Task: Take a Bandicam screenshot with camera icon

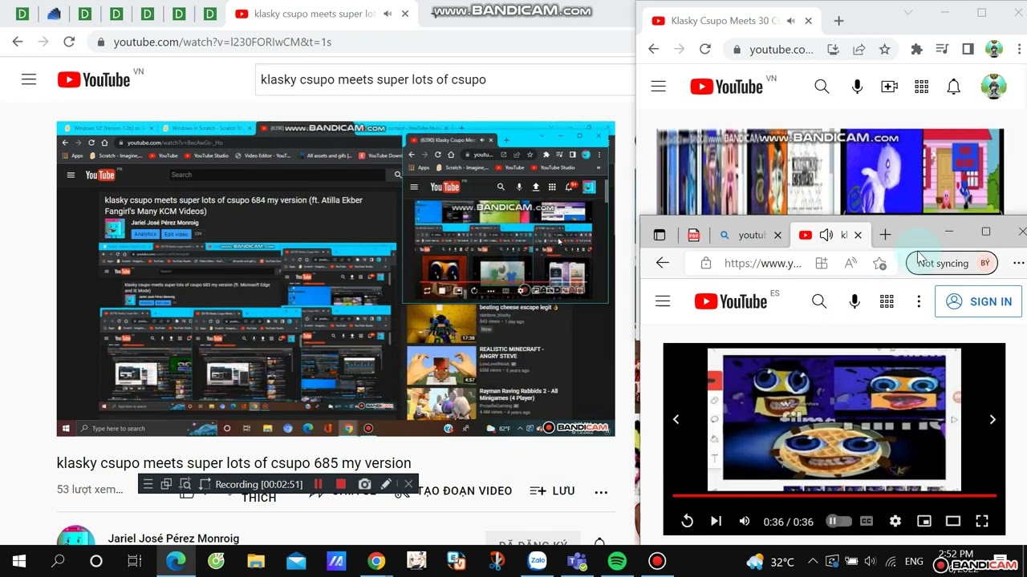Action: point(364,484)
